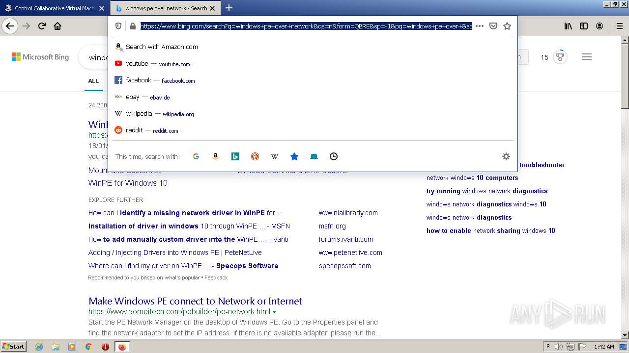Open related search how to enable network sharing

point(491,230)
